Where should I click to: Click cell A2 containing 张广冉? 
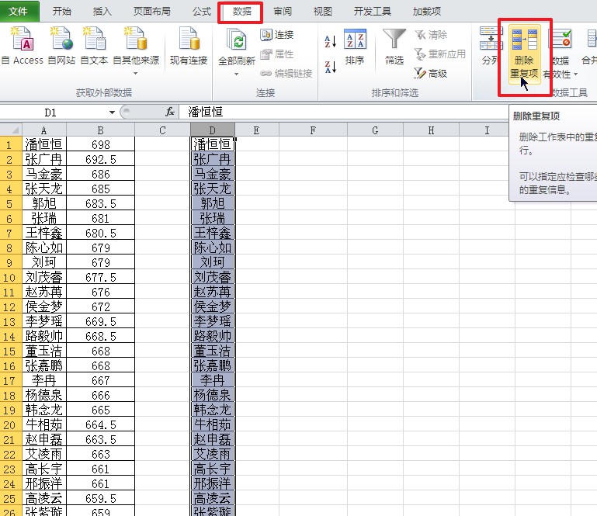coord(44,159)
